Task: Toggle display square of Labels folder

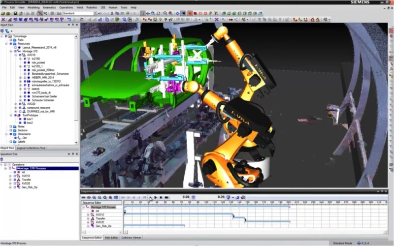Action: pos(11,142)
